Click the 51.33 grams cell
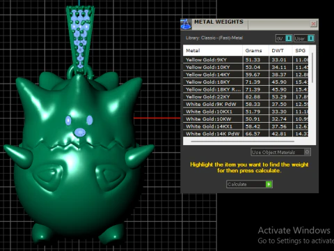 [255, 60]
